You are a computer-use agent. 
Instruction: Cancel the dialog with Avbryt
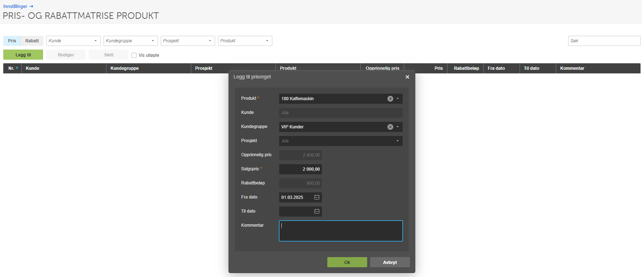click(x=390, y=262)
